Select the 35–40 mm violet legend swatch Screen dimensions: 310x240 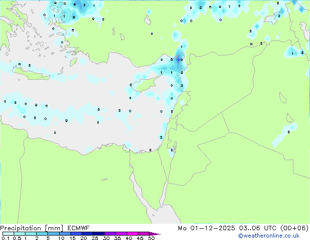(x=121, y=234)
